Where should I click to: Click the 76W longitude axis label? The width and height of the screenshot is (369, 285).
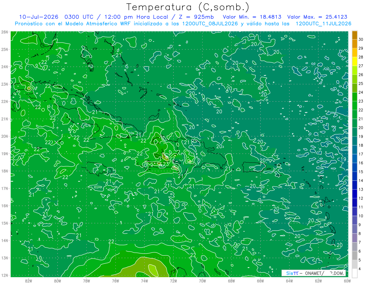(x=116, y=280)
